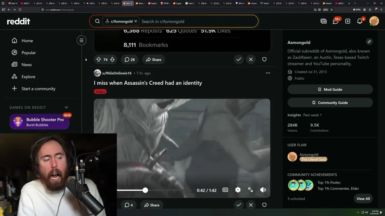Open video settings gear
This screenshot has width=385, height=216.
[x=238, y=190]
